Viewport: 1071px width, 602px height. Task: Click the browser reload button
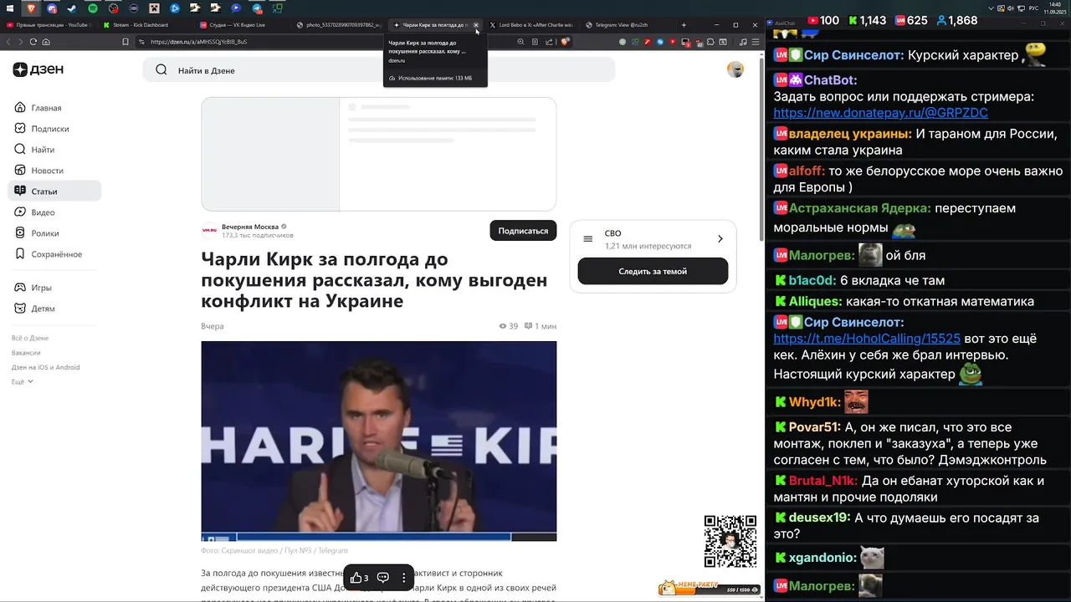pyautogui.click(x=33, y=42)
